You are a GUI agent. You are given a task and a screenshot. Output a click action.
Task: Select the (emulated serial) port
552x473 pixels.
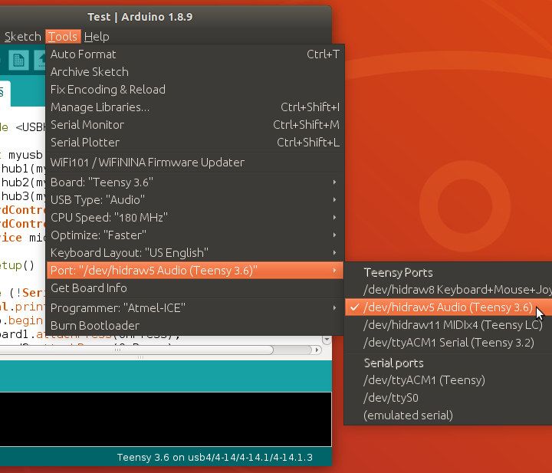click(449, 416)
